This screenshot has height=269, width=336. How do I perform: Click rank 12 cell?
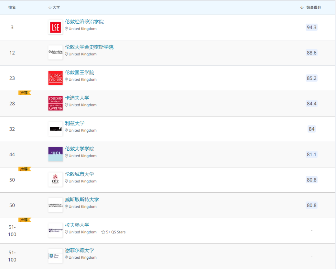click(x=12, y=53)
